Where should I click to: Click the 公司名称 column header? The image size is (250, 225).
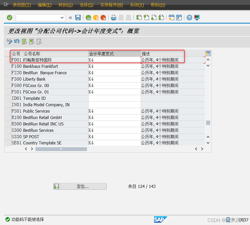coord(56,53)
